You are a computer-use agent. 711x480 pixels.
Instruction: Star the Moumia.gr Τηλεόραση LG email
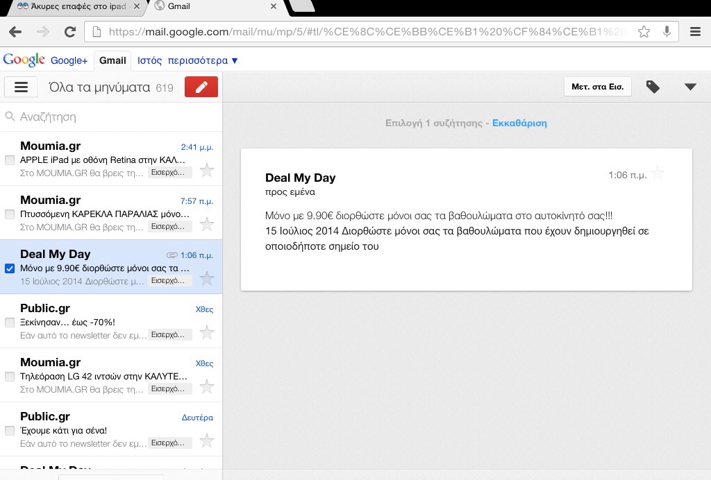click(207, 386)
